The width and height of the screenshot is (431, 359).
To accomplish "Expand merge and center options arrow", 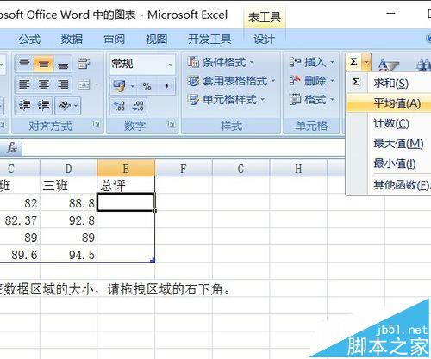I will [97, 84].
